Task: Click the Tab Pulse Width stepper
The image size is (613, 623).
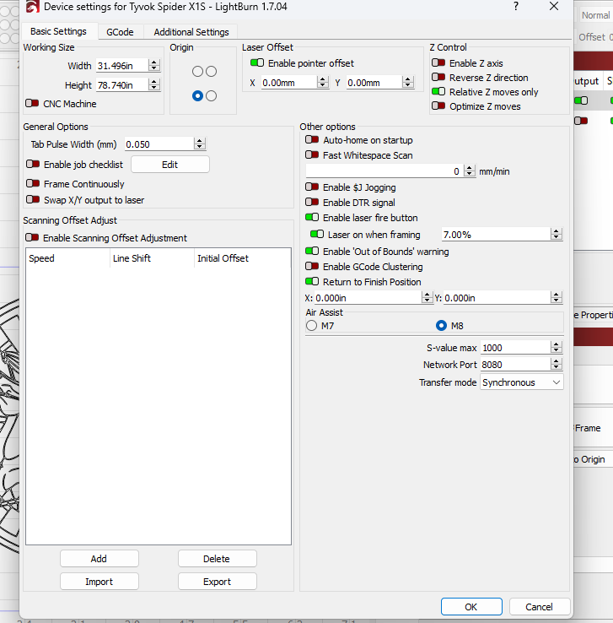Action: pyautogui.click(x=200, y=144)
